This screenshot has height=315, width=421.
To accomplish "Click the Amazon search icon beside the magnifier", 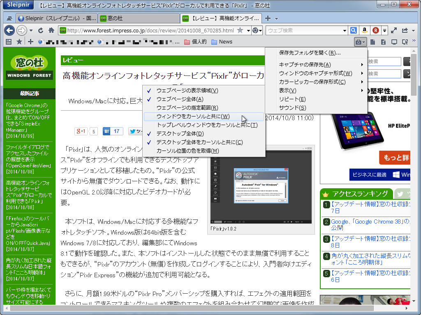I will 364,30.
